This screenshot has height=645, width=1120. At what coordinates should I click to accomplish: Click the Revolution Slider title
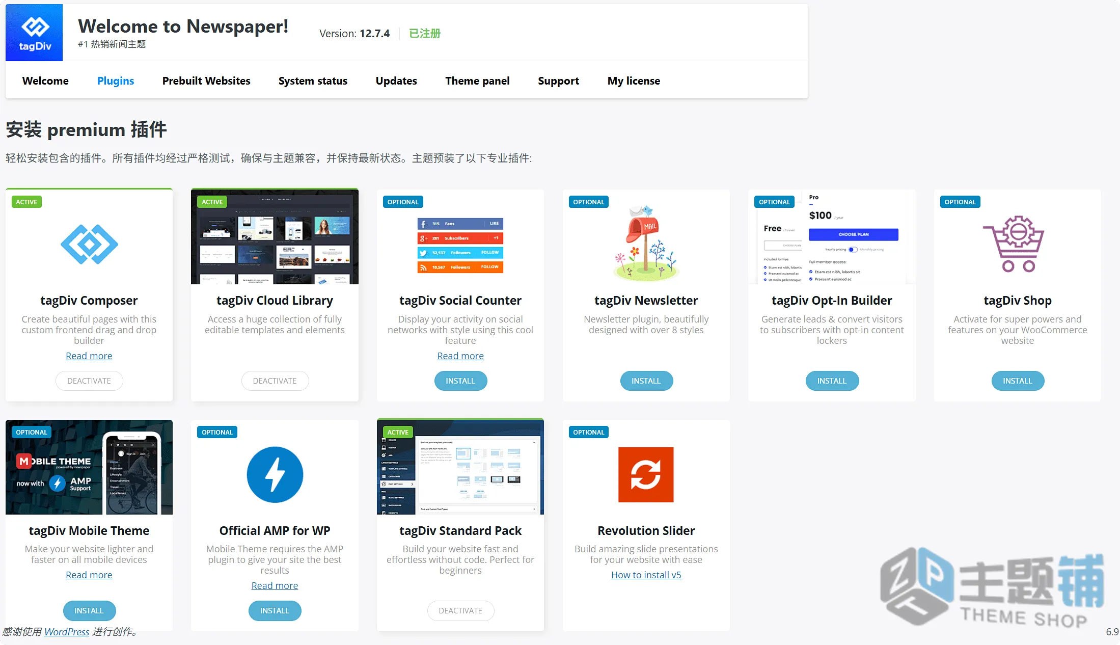pos(646,530)
